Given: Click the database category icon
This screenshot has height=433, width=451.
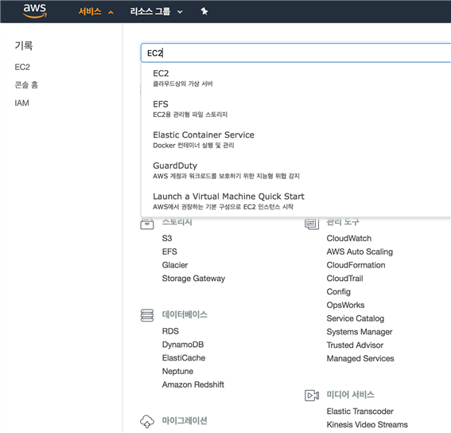Looking at the screenshot, I should click(146, 315).
